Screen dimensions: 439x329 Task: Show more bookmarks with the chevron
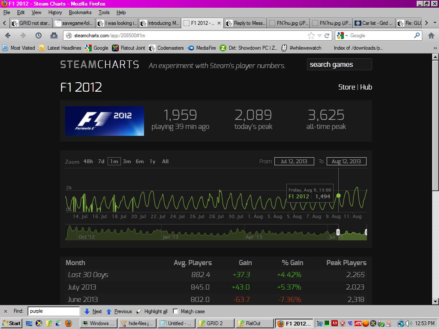(x=435, y=48)
